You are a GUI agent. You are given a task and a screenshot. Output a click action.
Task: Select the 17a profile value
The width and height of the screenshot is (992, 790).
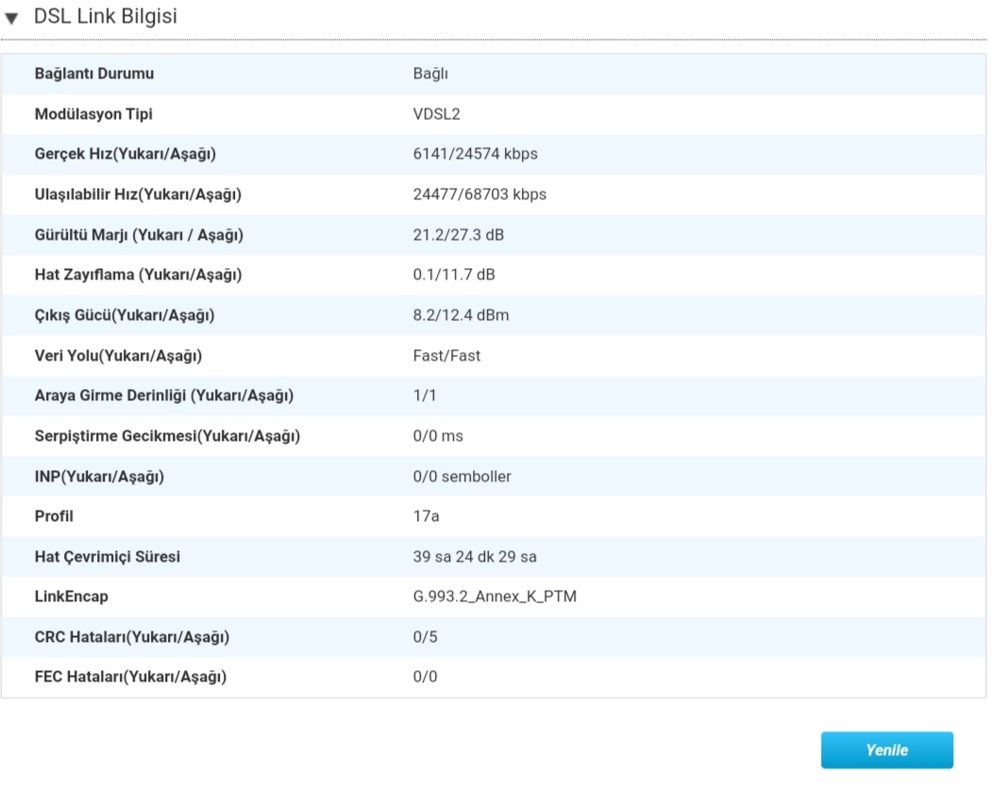click(426, 516)
